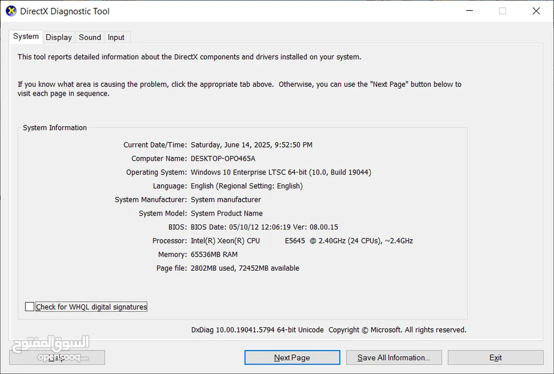Click the DxDiag 10.00.19041.5794 version text
The width and height of the screenshot is (554, 374).
[257, 330]
